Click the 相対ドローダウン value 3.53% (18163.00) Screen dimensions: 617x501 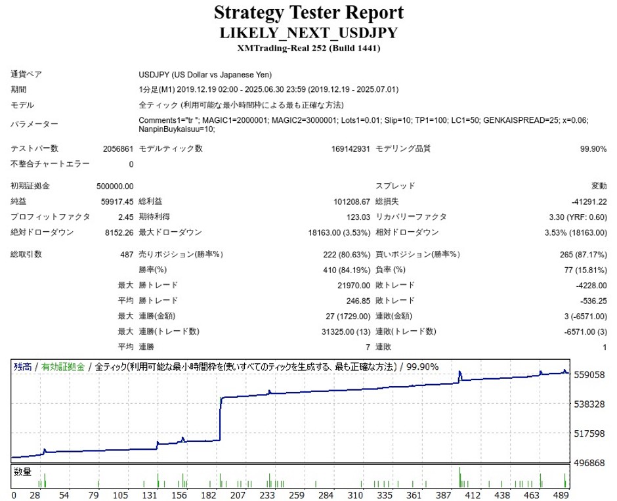(576, 232)
